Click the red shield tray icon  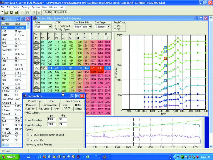(197, 157)
